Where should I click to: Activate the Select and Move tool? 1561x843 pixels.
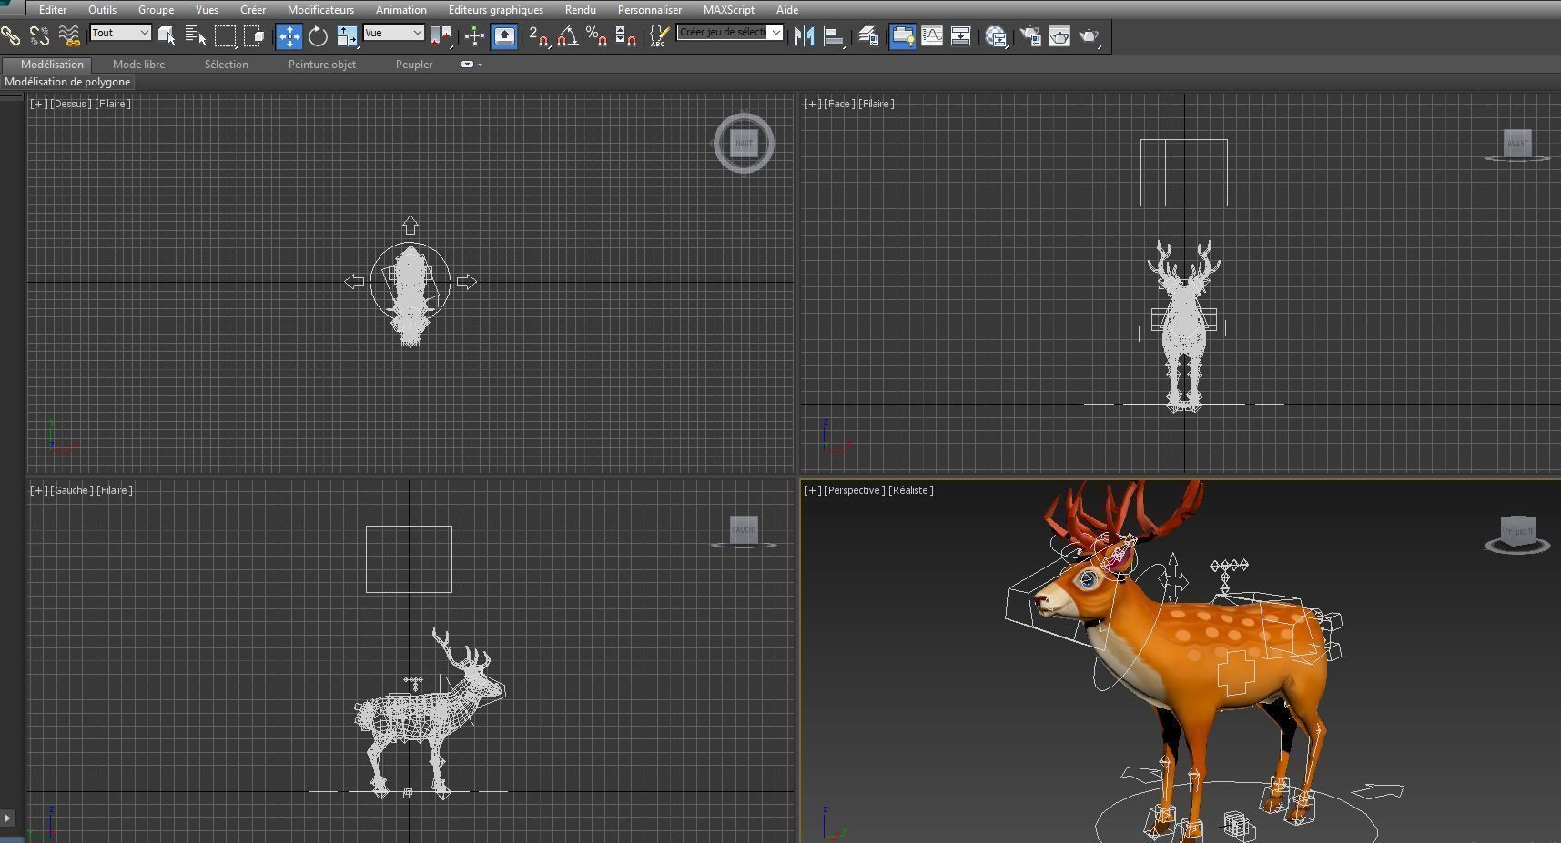click(x=289, y=36)
